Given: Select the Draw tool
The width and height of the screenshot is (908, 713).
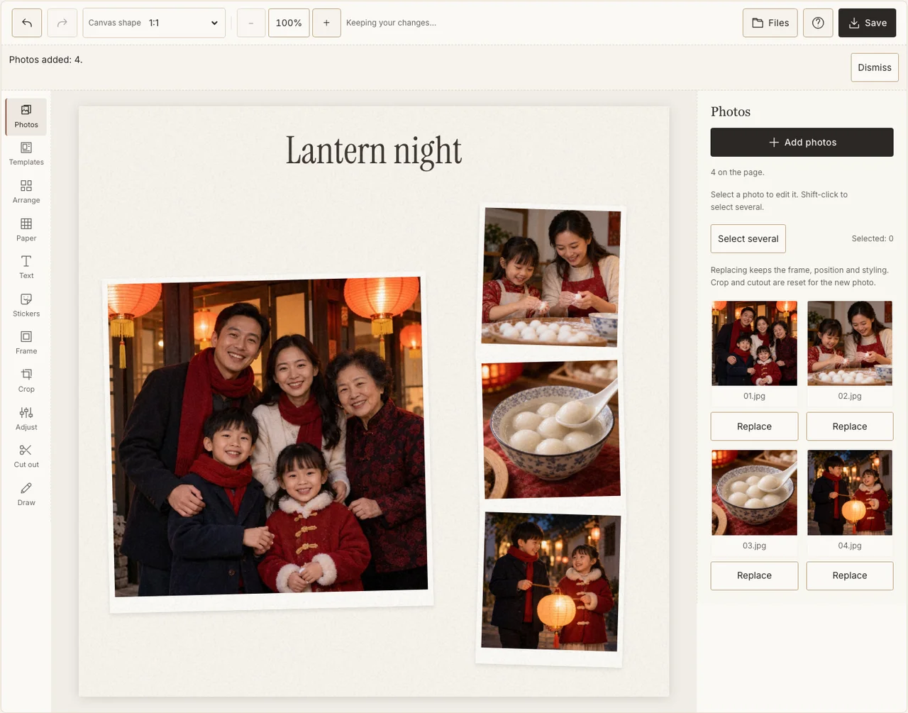Looking at the screenshot, I should 26,494.
